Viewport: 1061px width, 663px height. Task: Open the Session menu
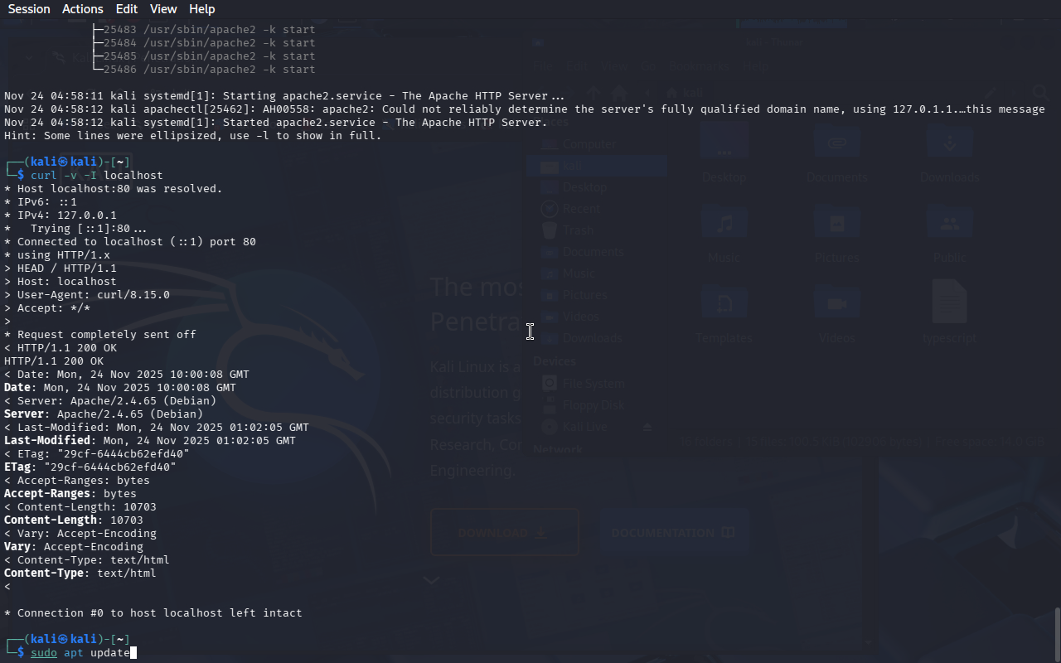pyautogui.click(x=29, y=9)
